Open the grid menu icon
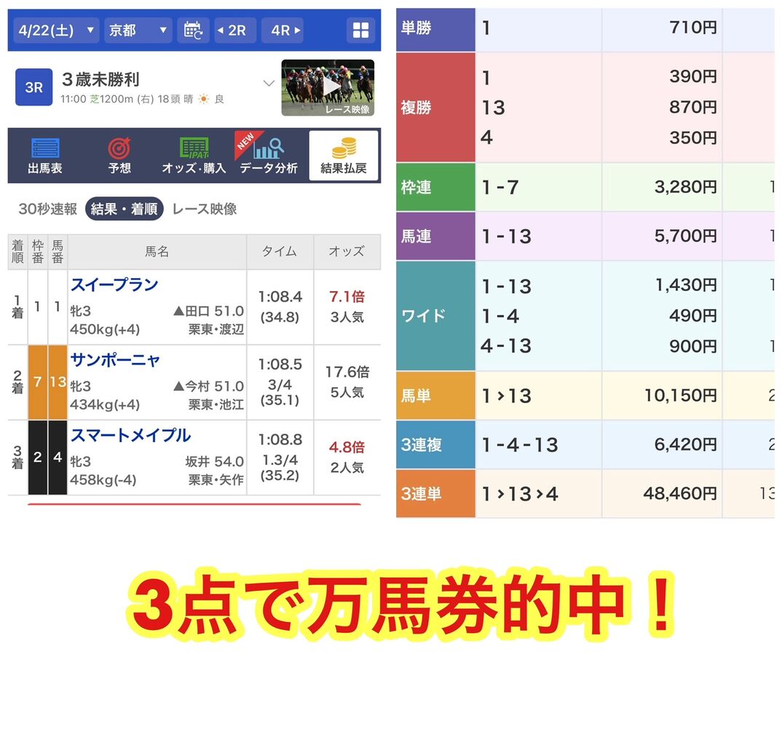Viewport: 782px width, 745px height. coord(360,31)
